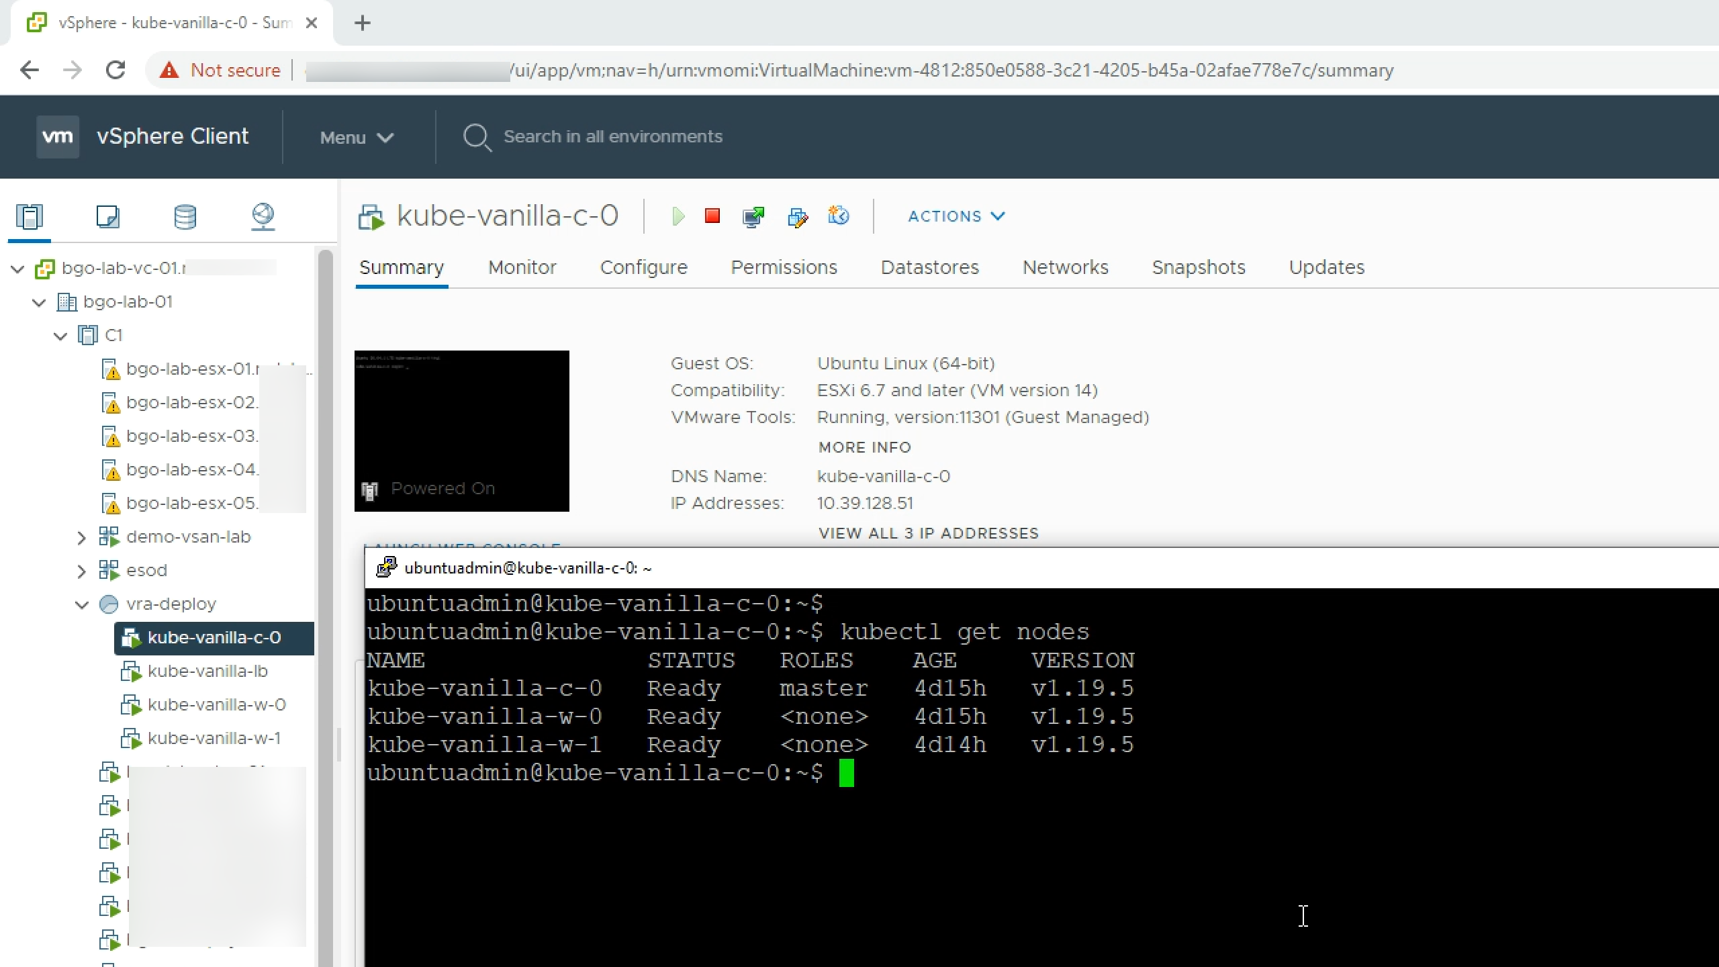
Task: Open the Hosts and Clusters inventory view
Action: (x=30, y=216)
